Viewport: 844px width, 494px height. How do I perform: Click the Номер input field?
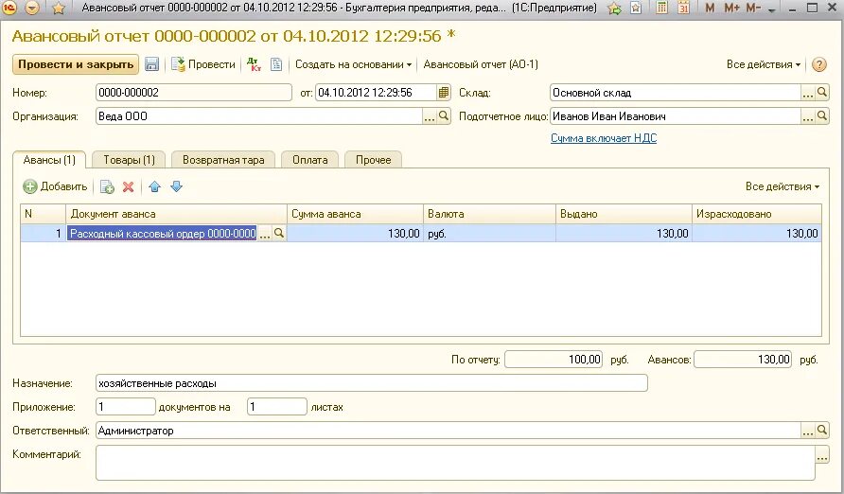point(194,93)
